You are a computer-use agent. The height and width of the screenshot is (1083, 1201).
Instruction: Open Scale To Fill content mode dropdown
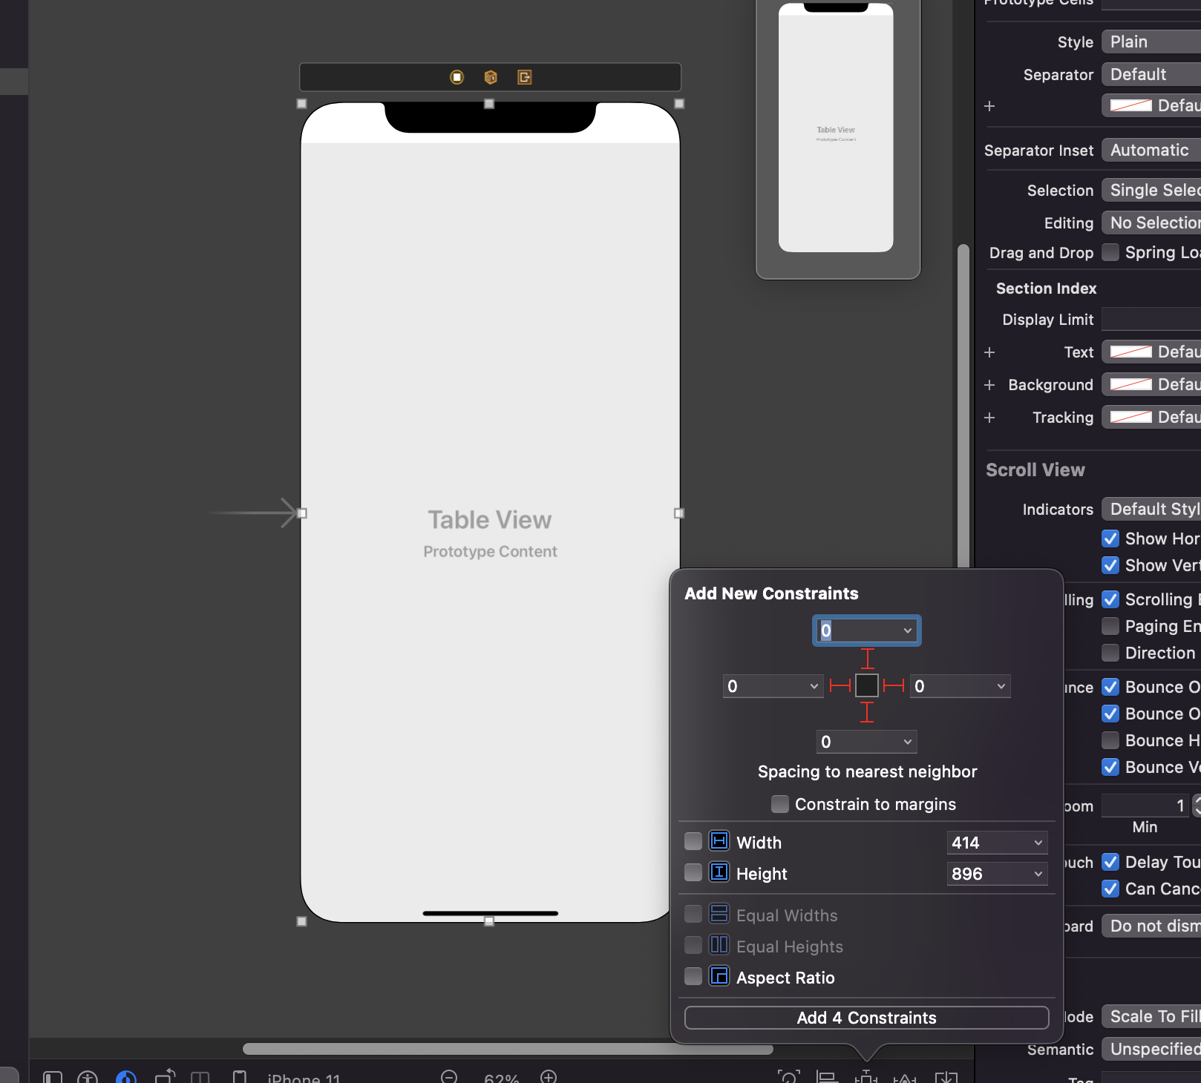[x=1151, y=1016]
